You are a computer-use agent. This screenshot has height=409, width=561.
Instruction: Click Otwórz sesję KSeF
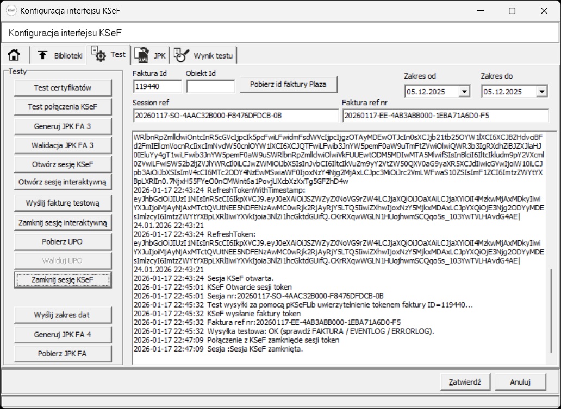[x=63, y=164]
